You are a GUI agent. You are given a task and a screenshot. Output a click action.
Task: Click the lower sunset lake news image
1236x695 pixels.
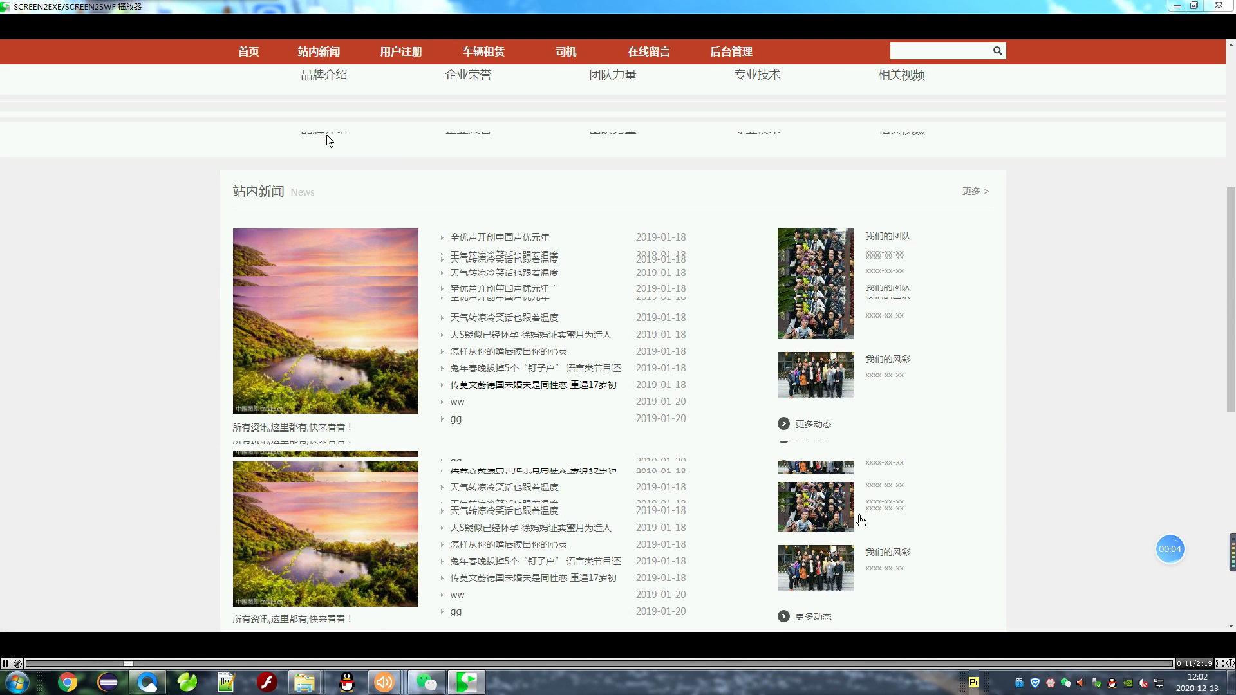point(326,533)
